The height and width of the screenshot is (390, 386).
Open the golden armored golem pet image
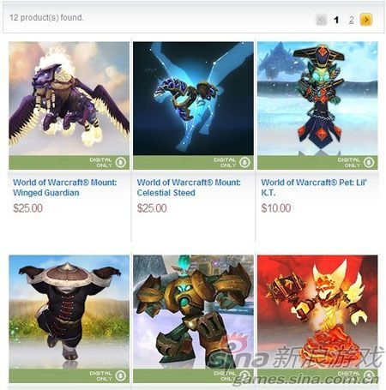[x=193, y=312]
